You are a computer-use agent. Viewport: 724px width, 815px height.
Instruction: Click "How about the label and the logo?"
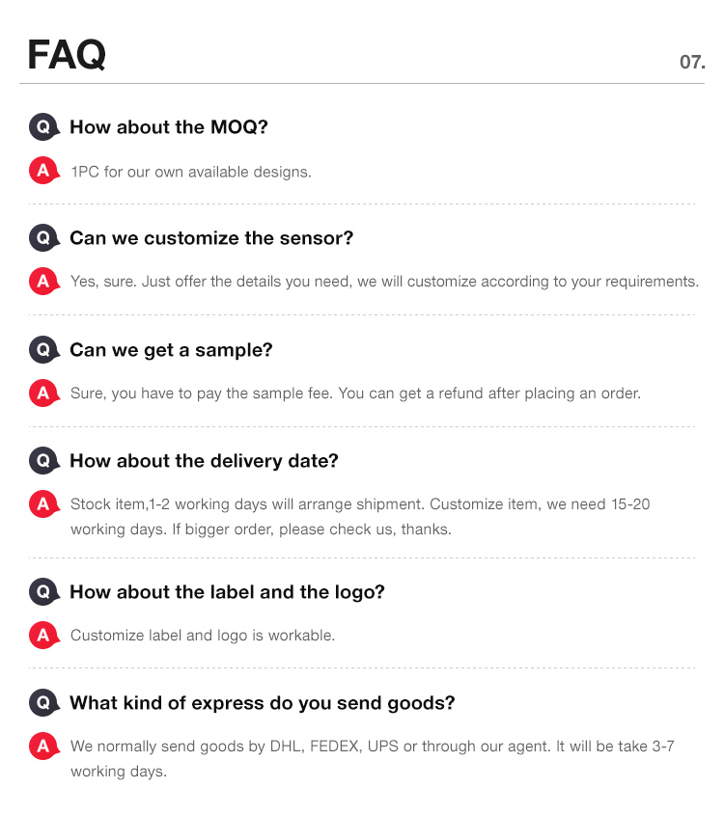(227, 592)
